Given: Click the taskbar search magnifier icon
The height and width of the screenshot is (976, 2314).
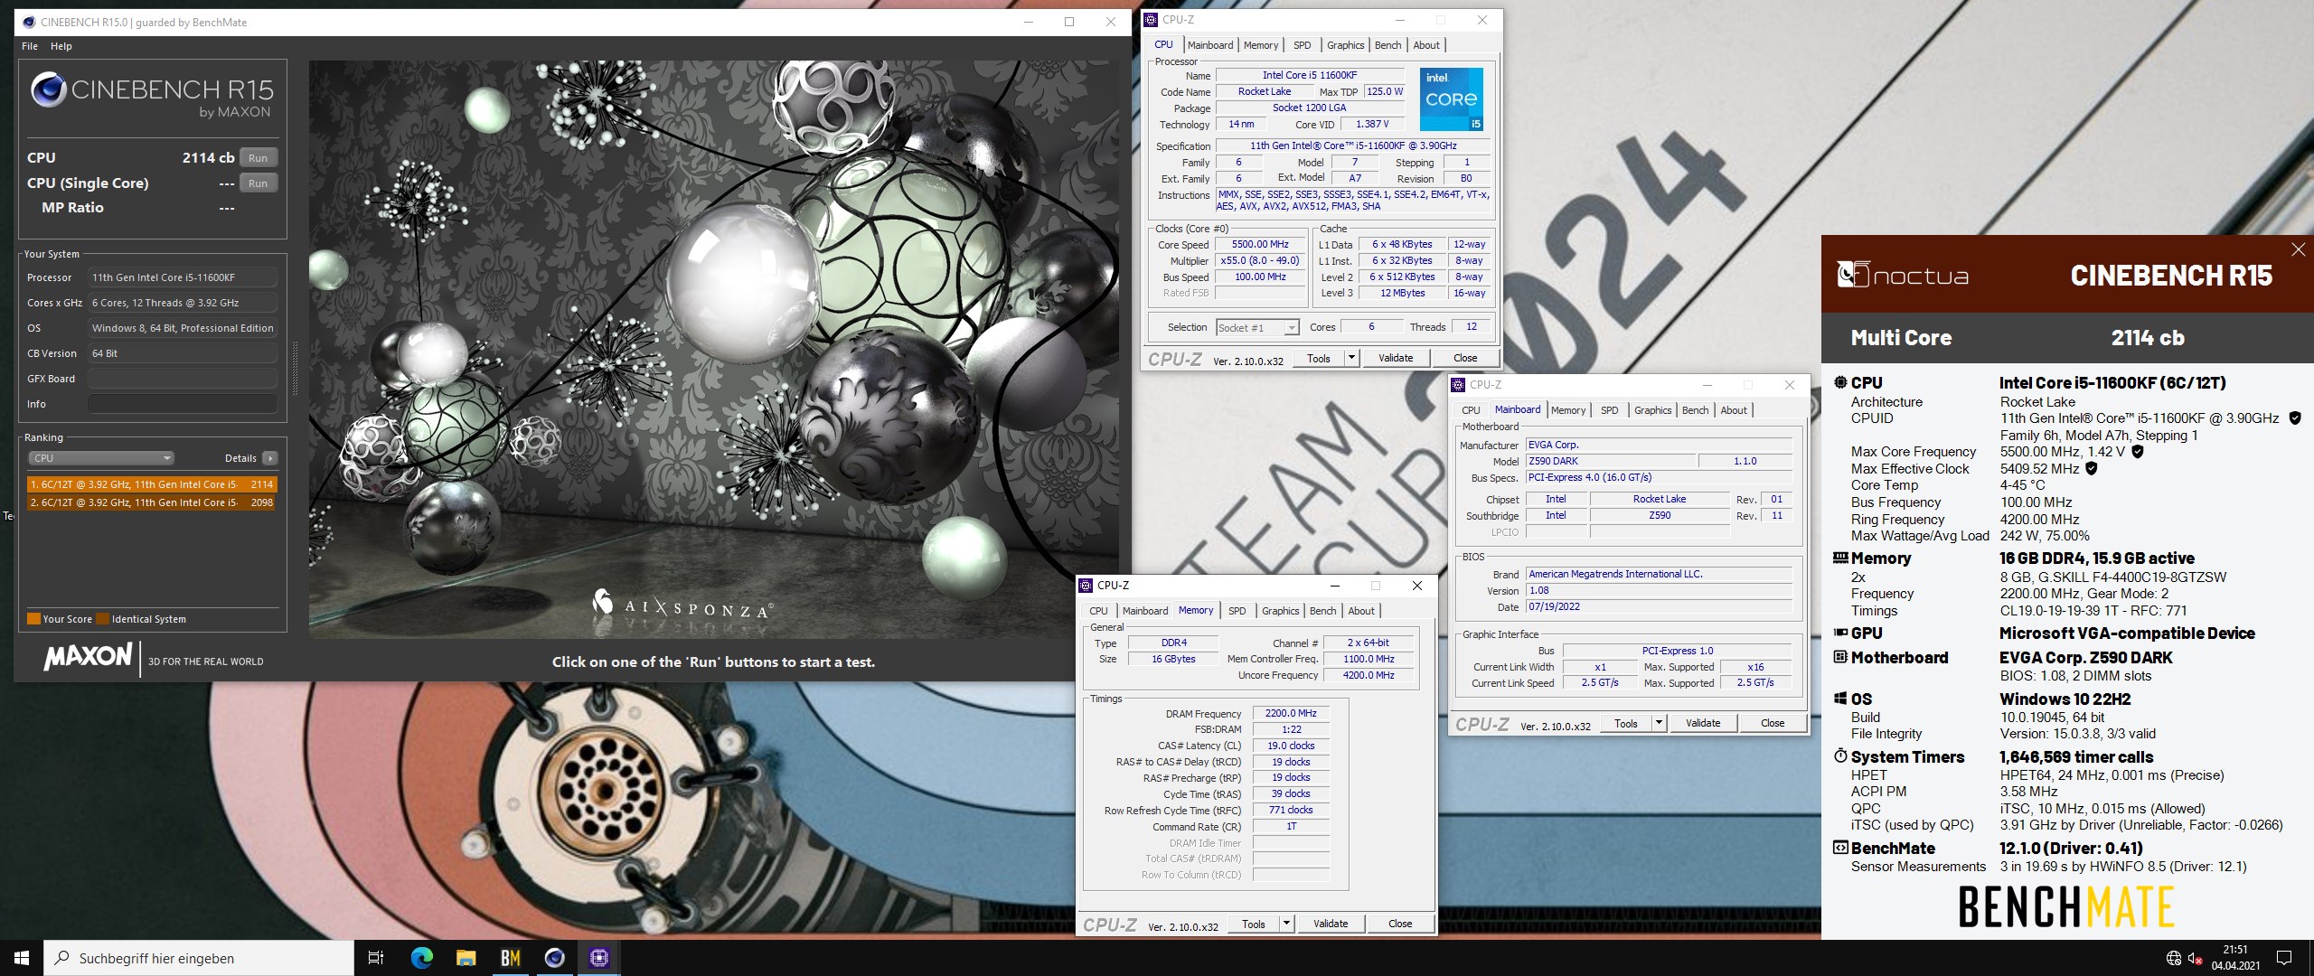Looking at the screenshot, I should [x=61, y=958].
